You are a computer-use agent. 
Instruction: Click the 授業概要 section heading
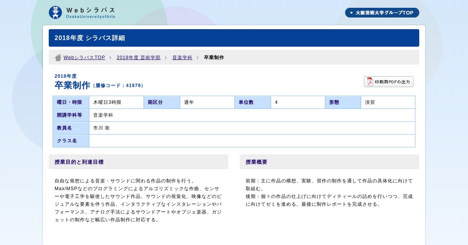click(x=330, y=162)
